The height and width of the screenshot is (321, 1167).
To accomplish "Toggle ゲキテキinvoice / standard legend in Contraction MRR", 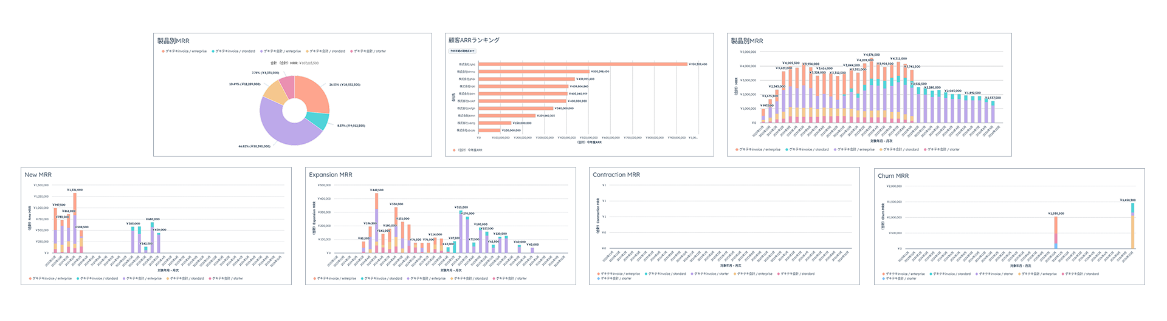I will (x=666, y=274).
